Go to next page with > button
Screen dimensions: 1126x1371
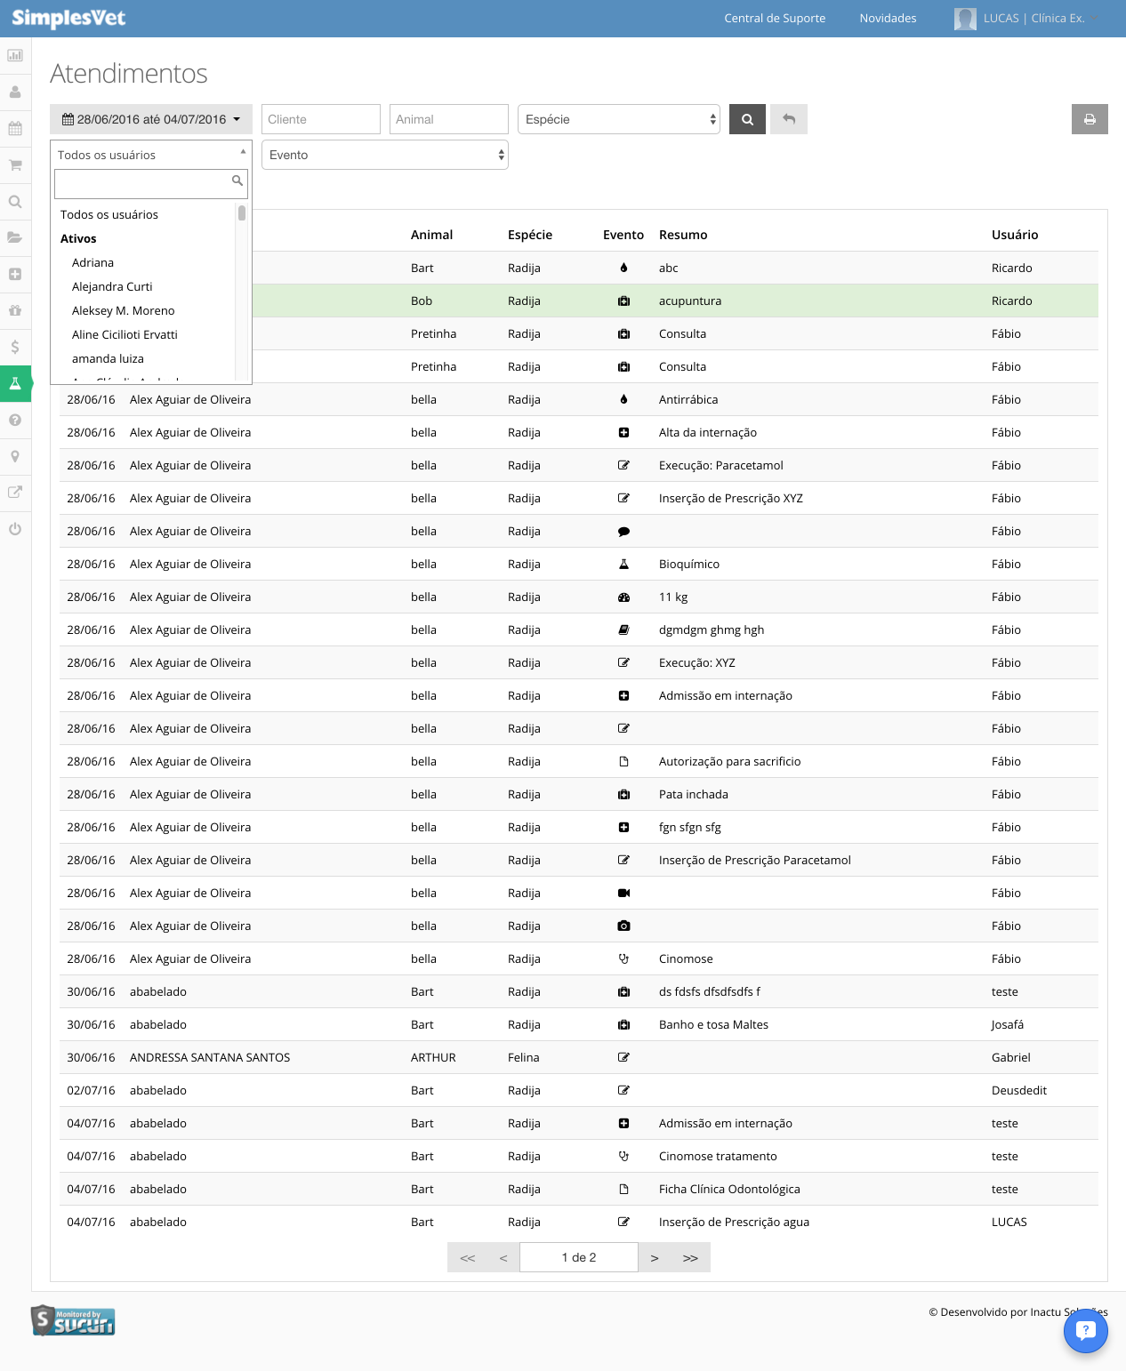pos(655,1257)
